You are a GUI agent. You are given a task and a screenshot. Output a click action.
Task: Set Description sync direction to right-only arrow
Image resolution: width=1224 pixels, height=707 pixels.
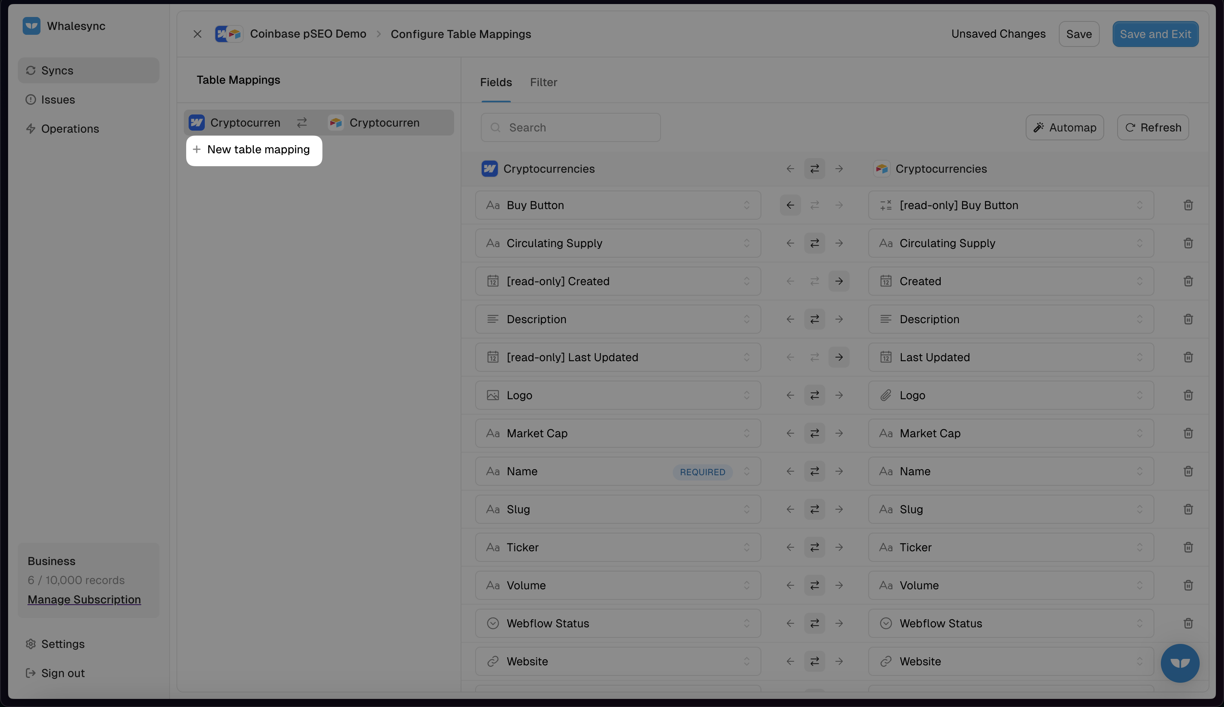839,319
